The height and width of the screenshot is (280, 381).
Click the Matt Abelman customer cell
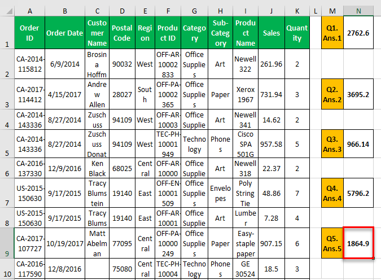coord(97,243)
